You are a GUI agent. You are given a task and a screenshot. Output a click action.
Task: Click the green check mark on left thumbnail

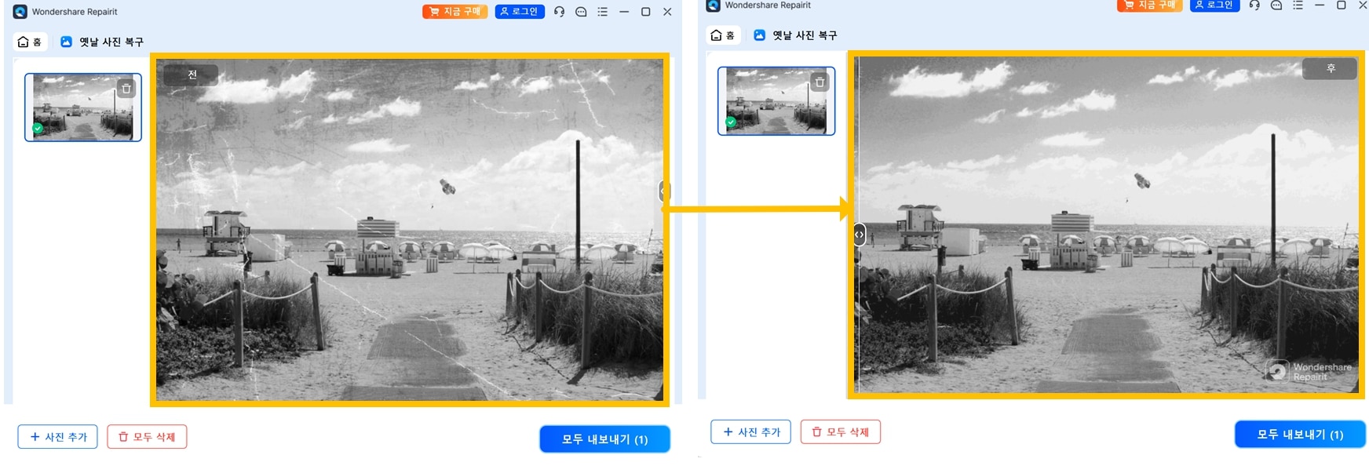(x=38, y=128)
